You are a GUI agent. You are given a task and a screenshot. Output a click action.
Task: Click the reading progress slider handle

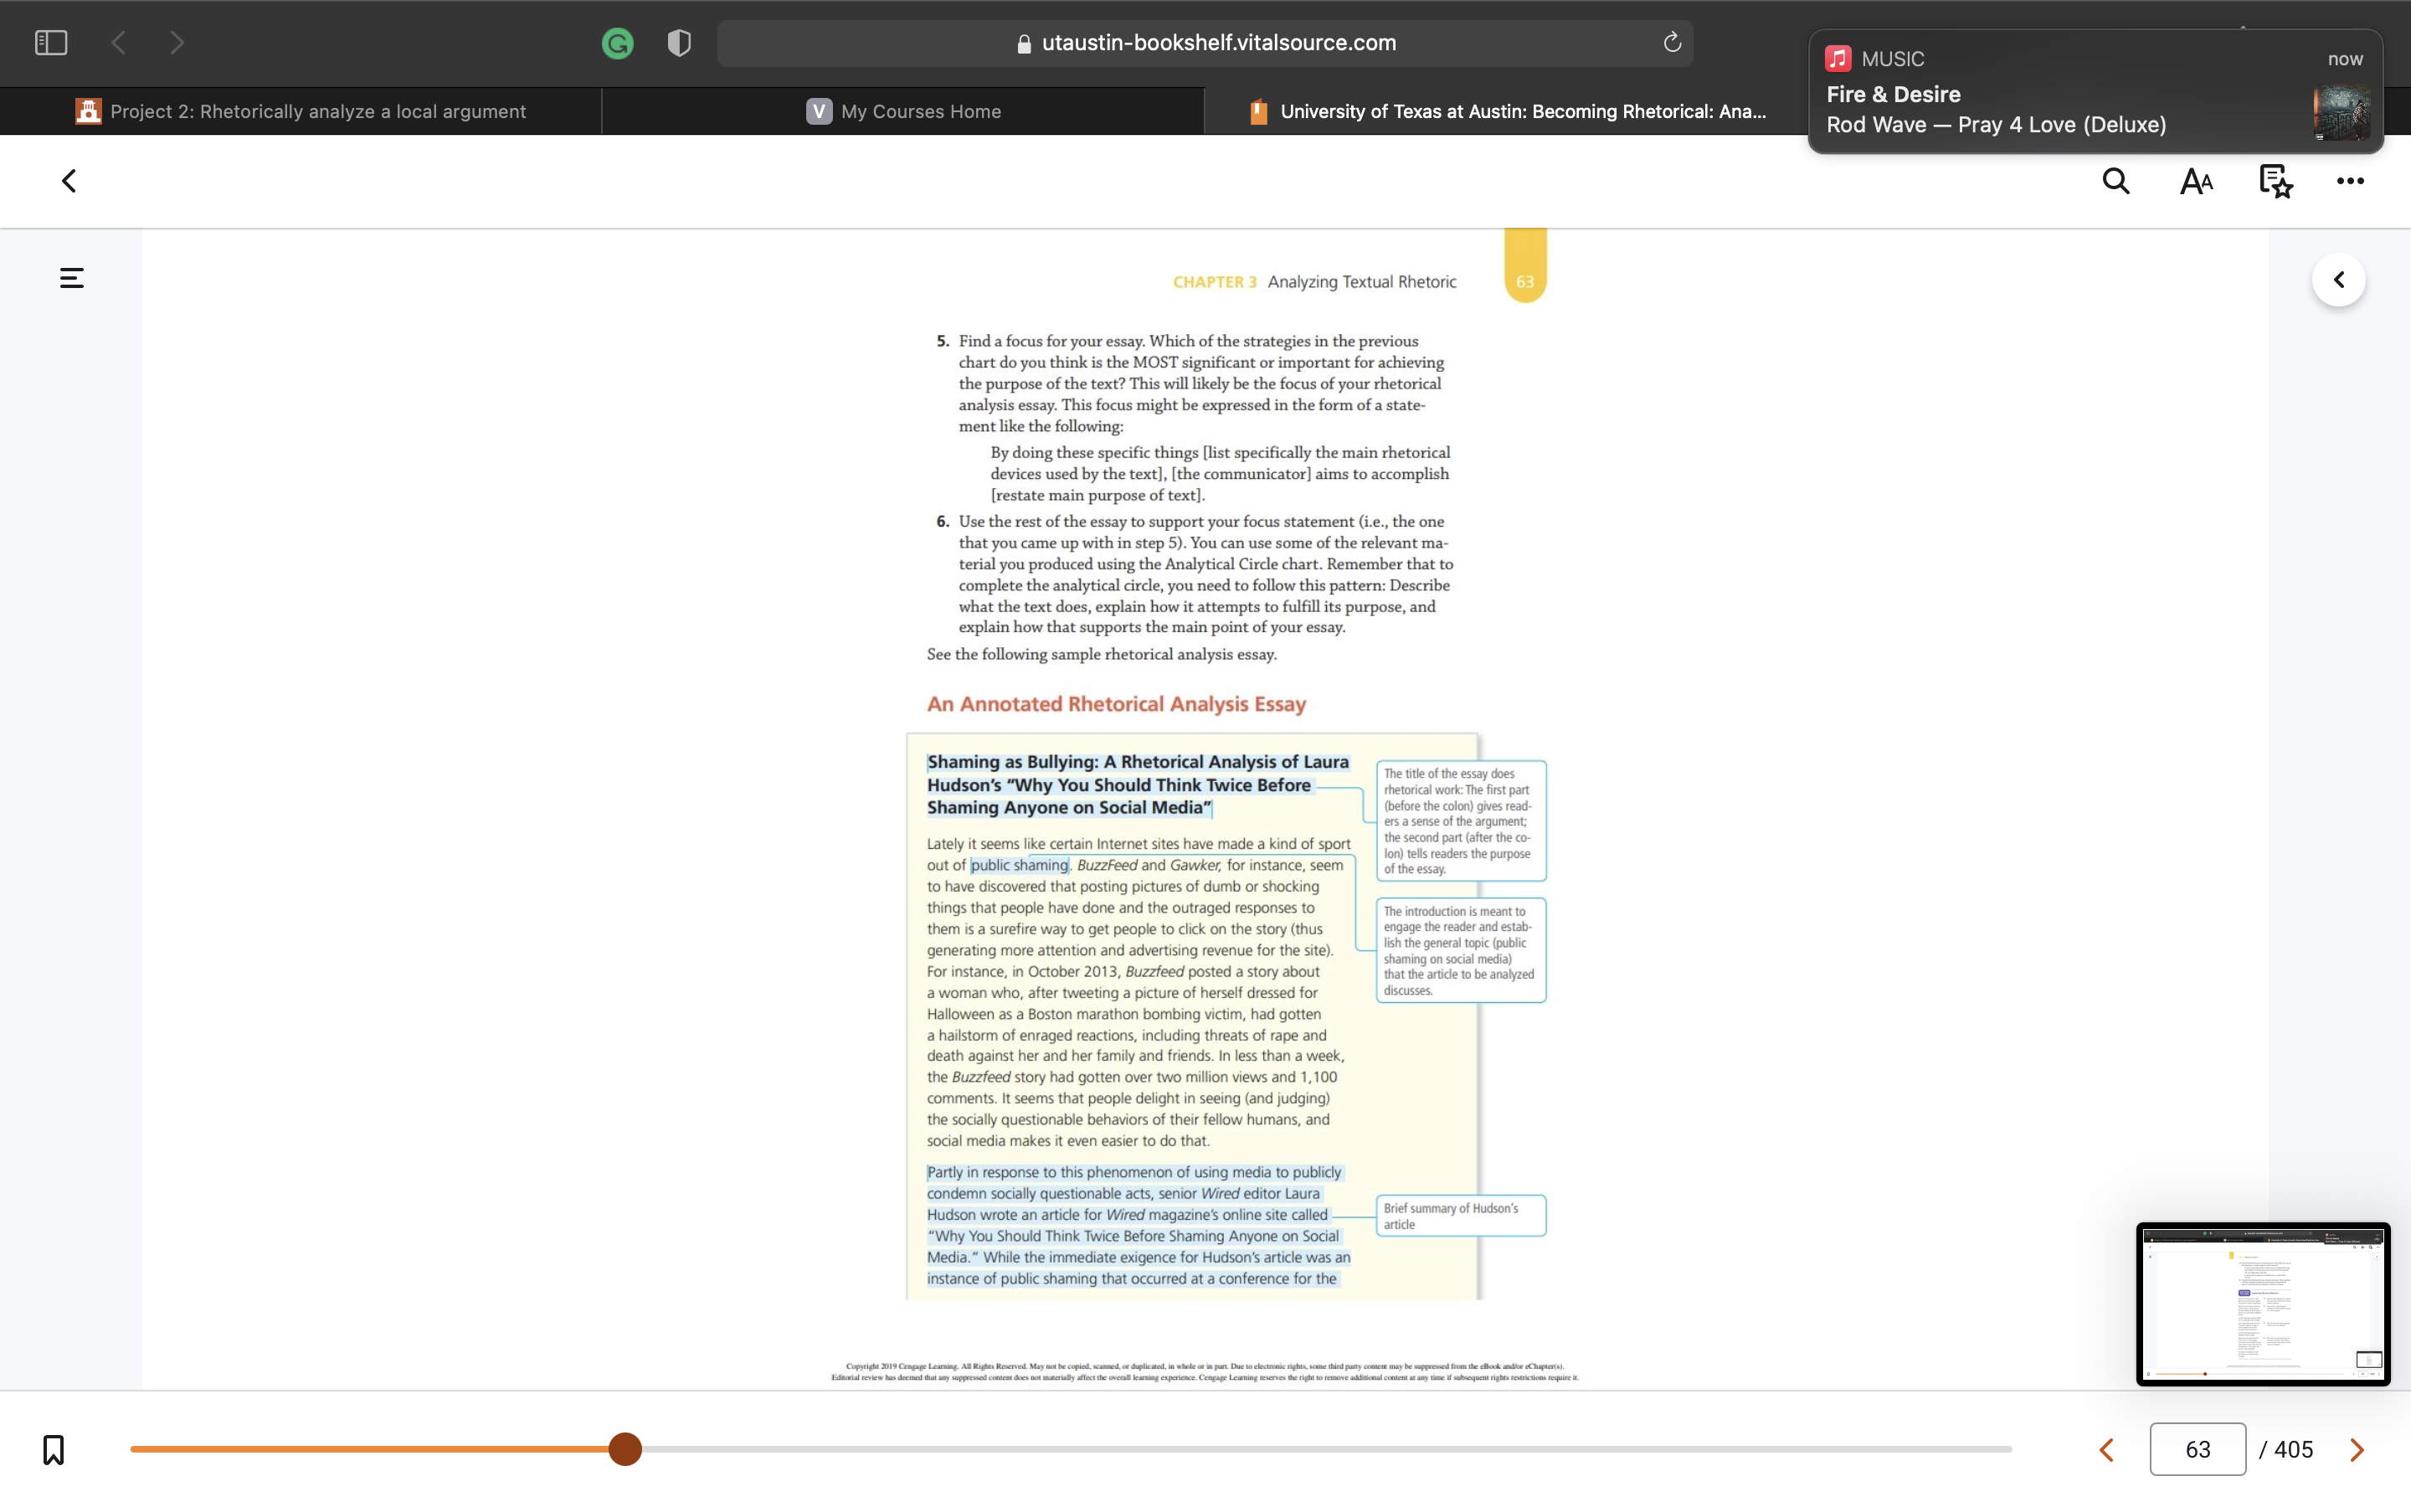click(x=625, y=1449)
